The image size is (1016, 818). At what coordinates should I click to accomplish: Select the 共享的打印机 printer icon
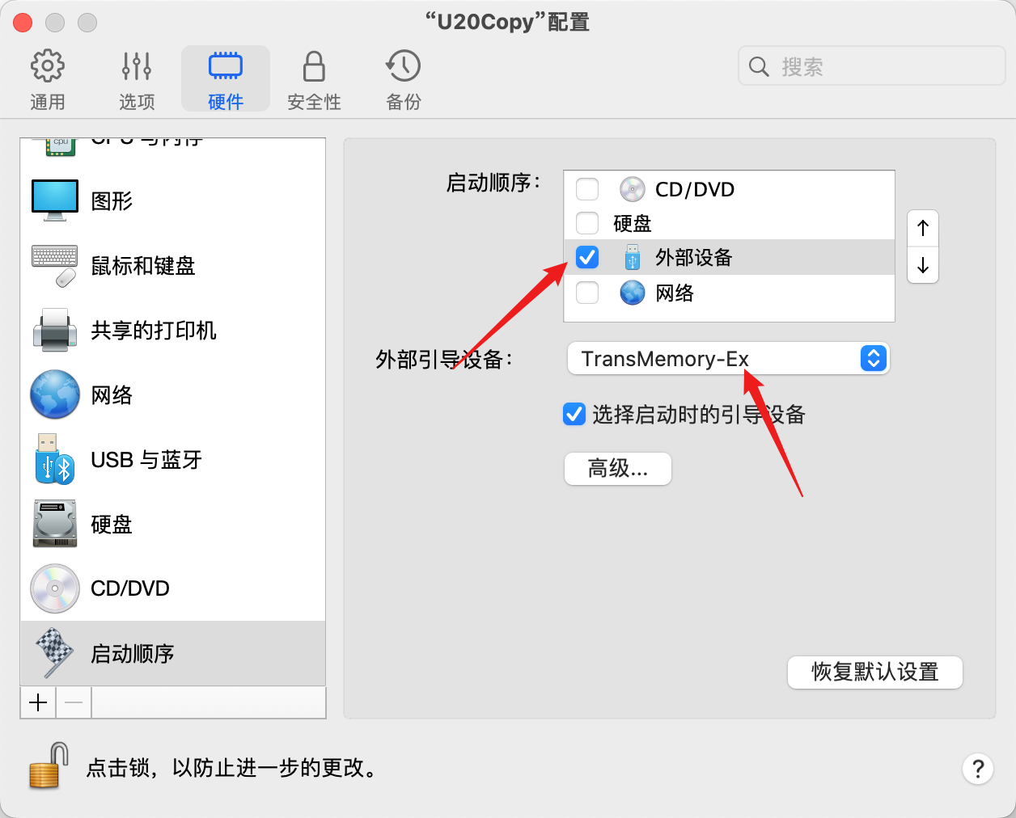[55, 330]
